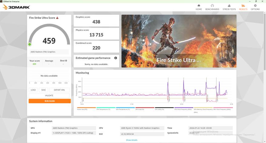Click the Display #1 resolution field
The width and height of the screenshot is (266, 143).
click(74, 133)
